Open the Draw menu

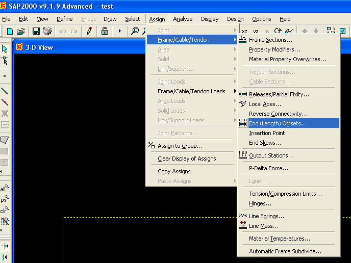(110, 19)
